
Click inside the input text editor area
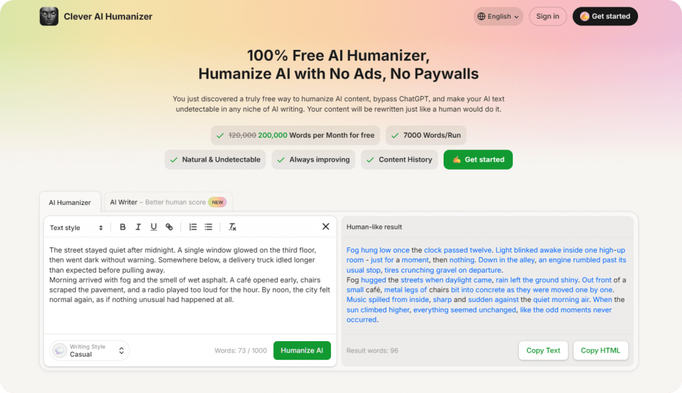coord(190,285)
